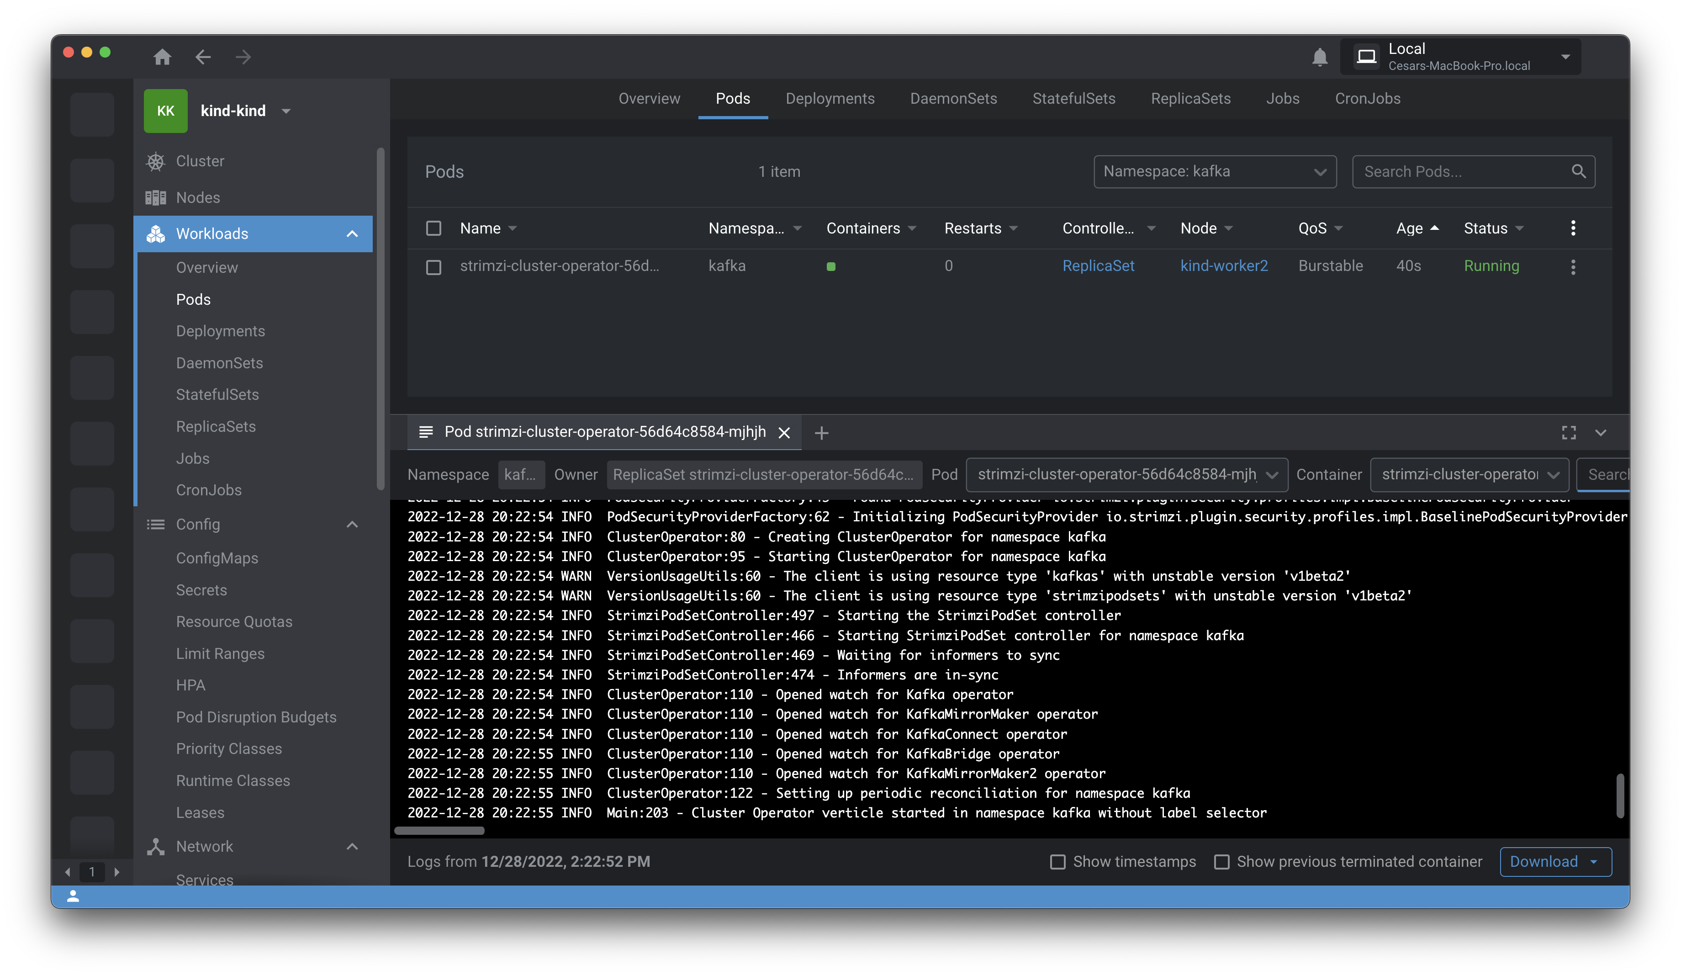Viewport: 1681px width, 976px height.
Task: Collapse the Config section chevron
Action: tap(352, 525)
